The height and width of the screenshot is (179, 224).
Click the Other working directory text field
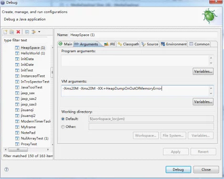pos(151,126)
